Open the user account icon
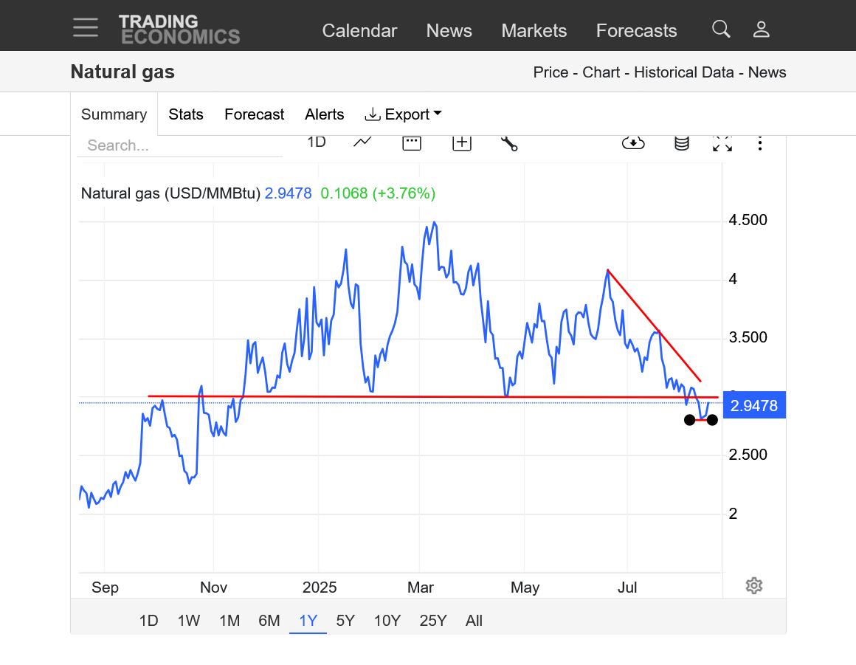This screenshot has height=665, width=856. point(761,30)
